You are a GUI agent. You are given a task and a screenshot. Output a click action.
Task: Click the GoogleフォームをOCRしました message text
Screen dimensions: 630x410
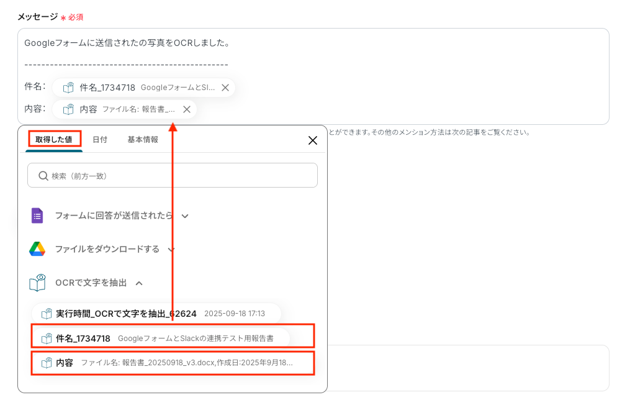pos(127,43)
